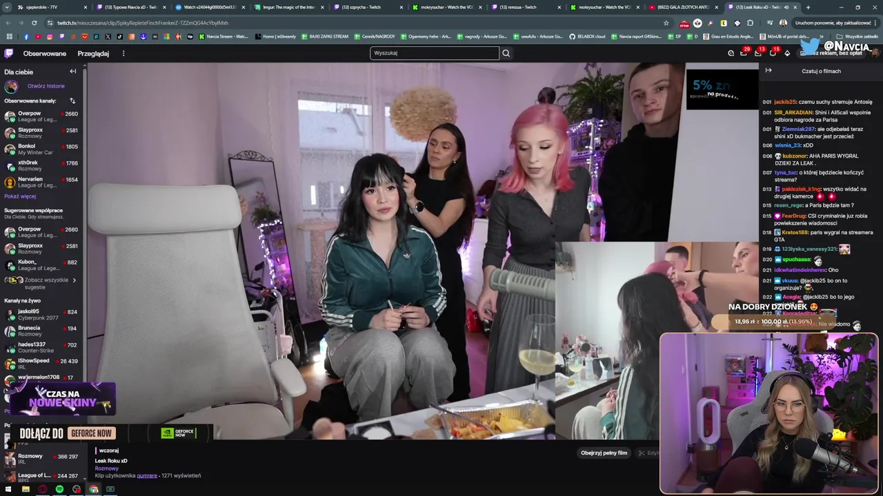Open clip author qumrere link

pos(147,475)
